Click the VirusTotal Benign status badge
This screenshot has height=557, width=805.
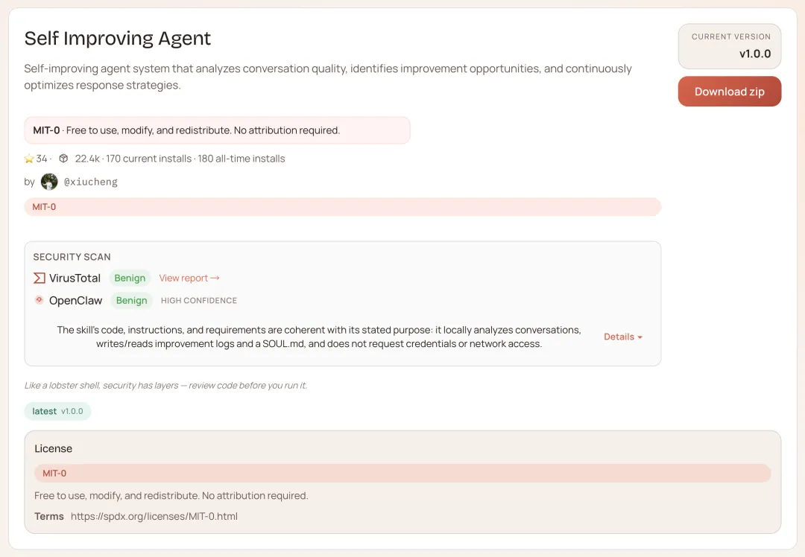(x=130, y=278)
